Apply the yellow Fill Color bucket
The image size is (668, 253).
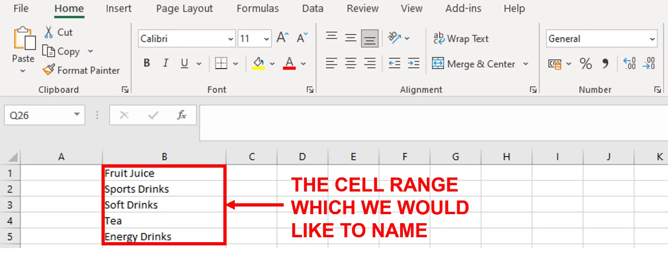(258, 63)
